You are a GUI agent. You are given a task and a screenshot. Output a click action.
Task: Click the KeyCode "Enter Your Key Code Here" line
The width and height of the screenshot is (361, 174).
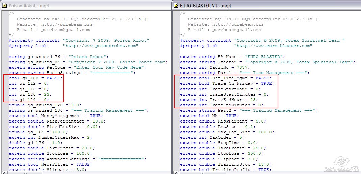(78, 67)
